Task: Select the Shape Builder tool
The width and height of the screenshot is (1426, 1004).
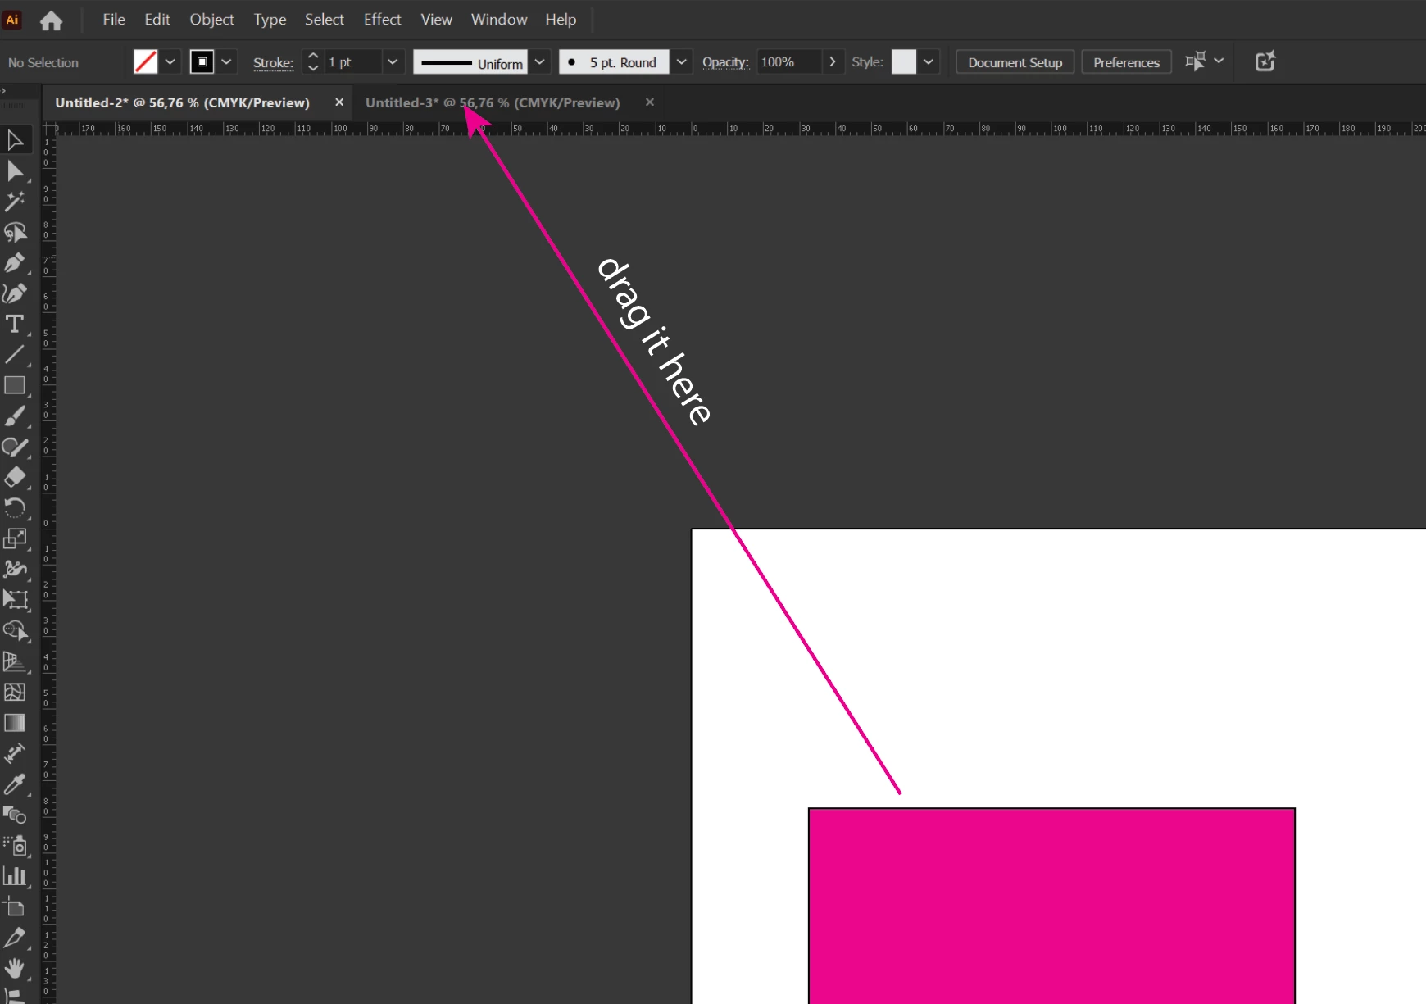Action: tap(15, 630)
